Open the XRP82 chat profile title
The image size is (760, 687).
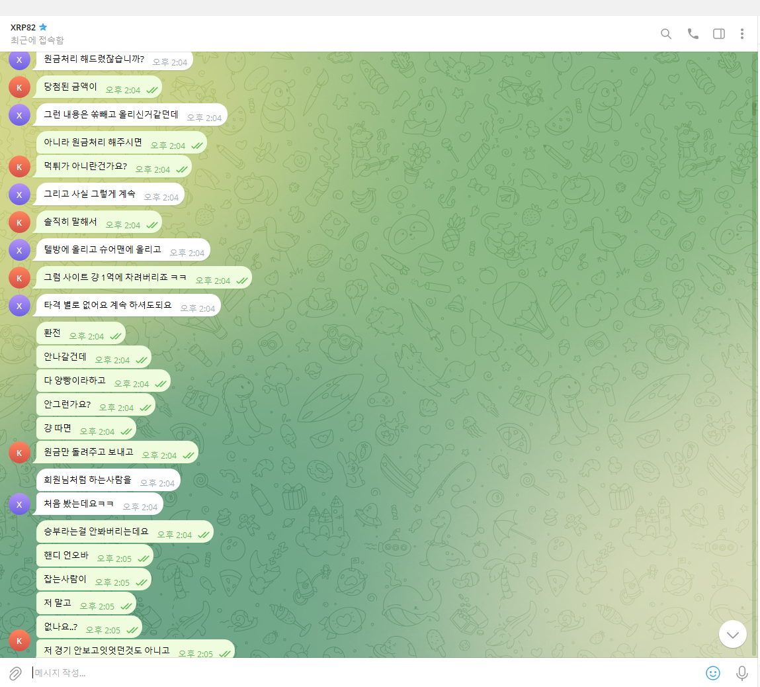point(23,27)
